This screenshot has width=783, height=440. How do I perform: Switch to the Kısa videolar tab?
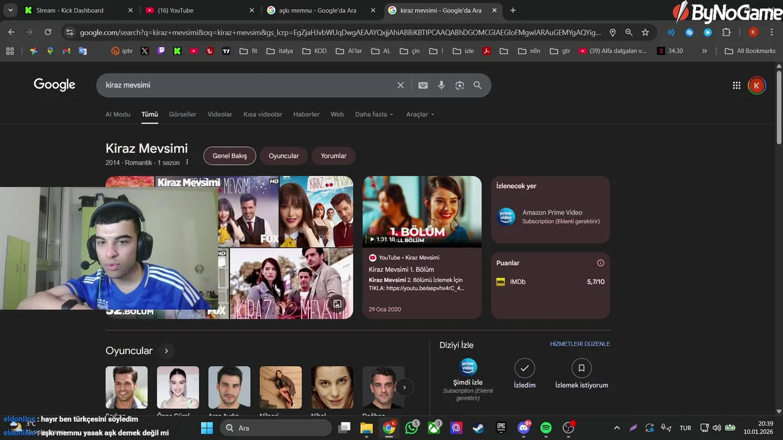pyautogui.click(x=262, y=114)
